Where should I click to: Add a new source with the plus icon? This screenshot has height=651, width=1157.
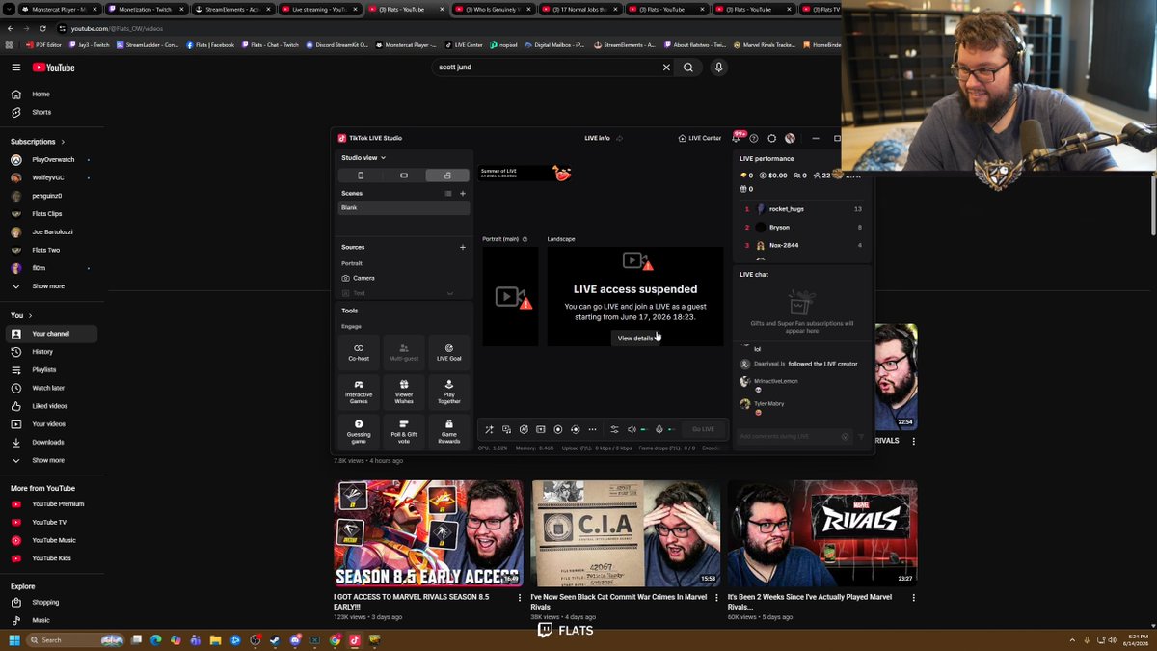point(463,247)
